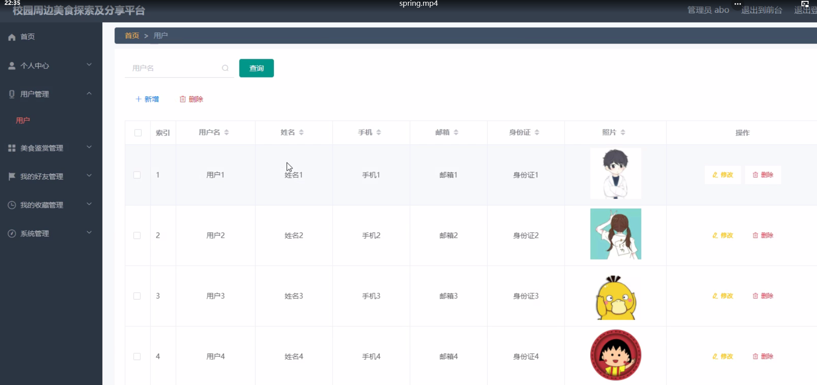This screenshot has width=817, height=385.
Task: Click 删除 for row 用户4
Action: point(763,357)
